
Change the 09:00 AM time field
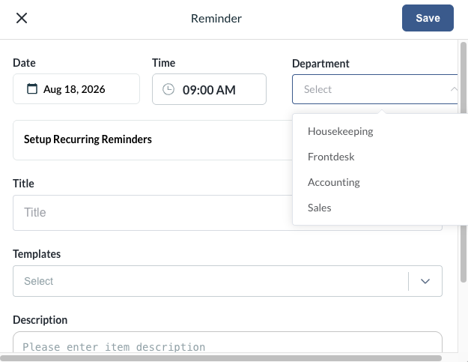[x=209, y=89]
